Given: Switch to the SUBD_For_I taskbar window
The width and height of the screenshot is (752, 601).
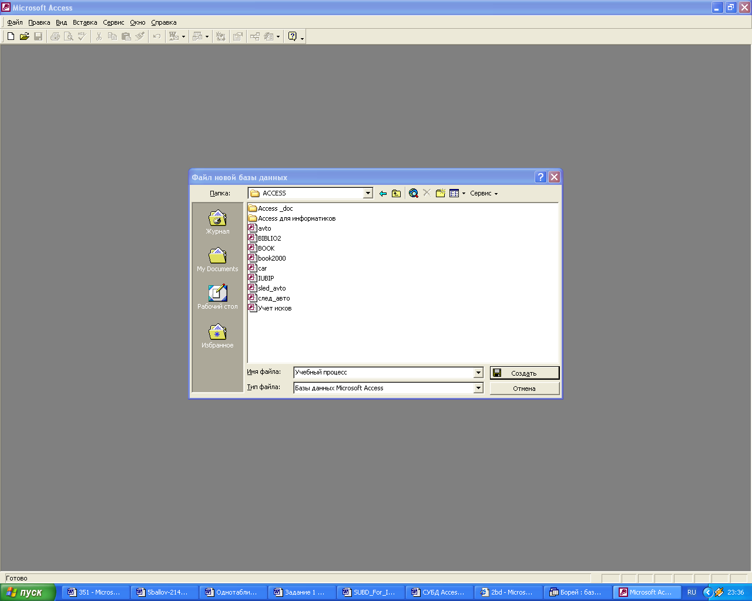Looking at the screenshot, I should (x=371, y=592).
